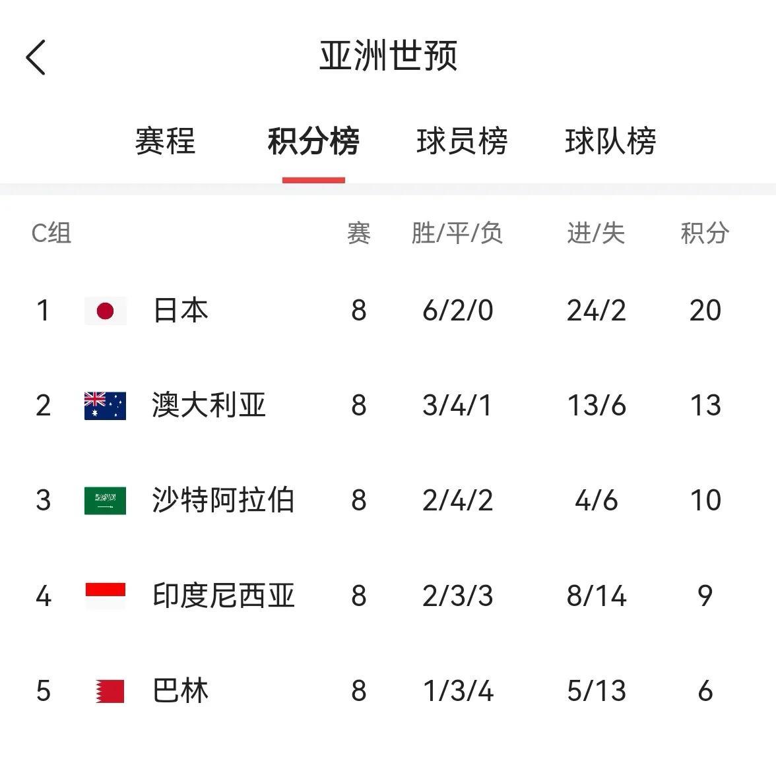The height and width of the screenshot is (761, 776).
Task: Click the C组 group label
Action: 51,233
